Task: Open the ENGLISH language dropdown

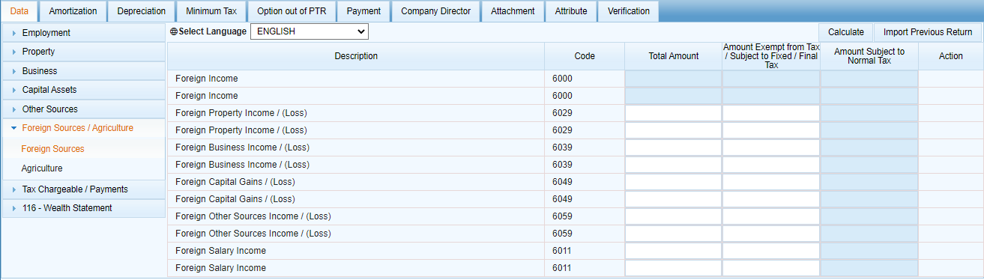Action: point(309,31)
